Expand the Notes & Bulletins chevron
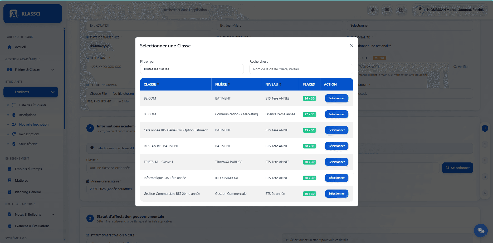The height and width of the screenshot is (243, 493). click(53, 215)
